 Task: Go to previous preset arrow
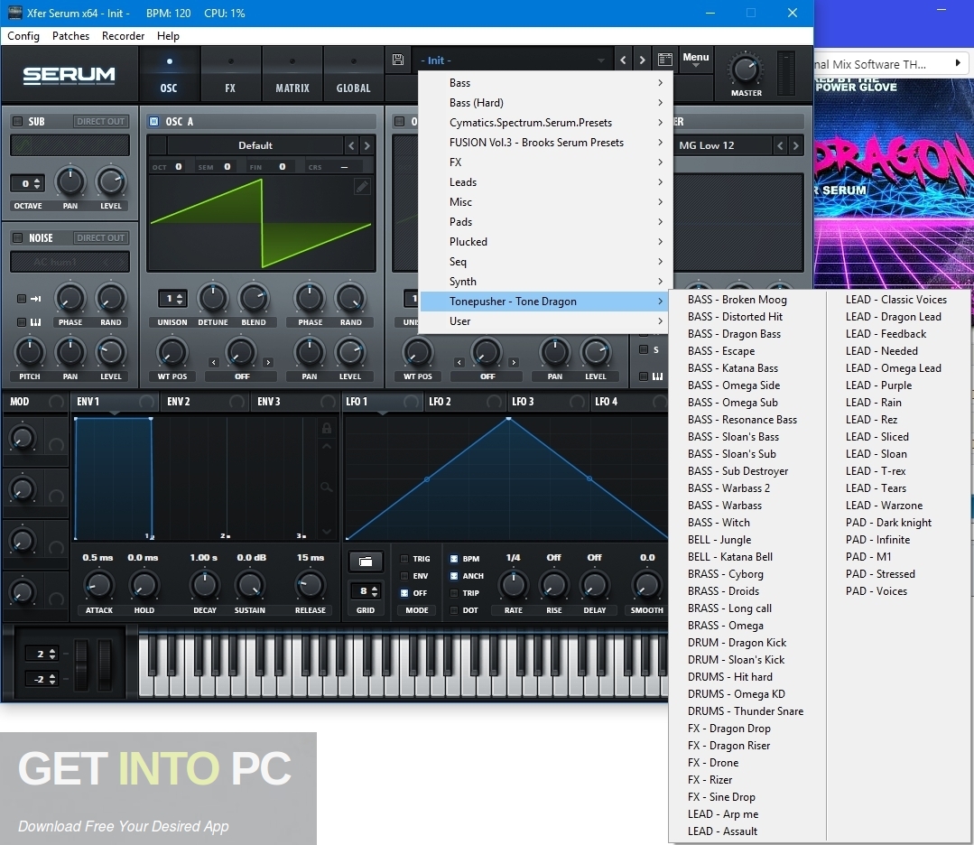(x=623, y=60)
